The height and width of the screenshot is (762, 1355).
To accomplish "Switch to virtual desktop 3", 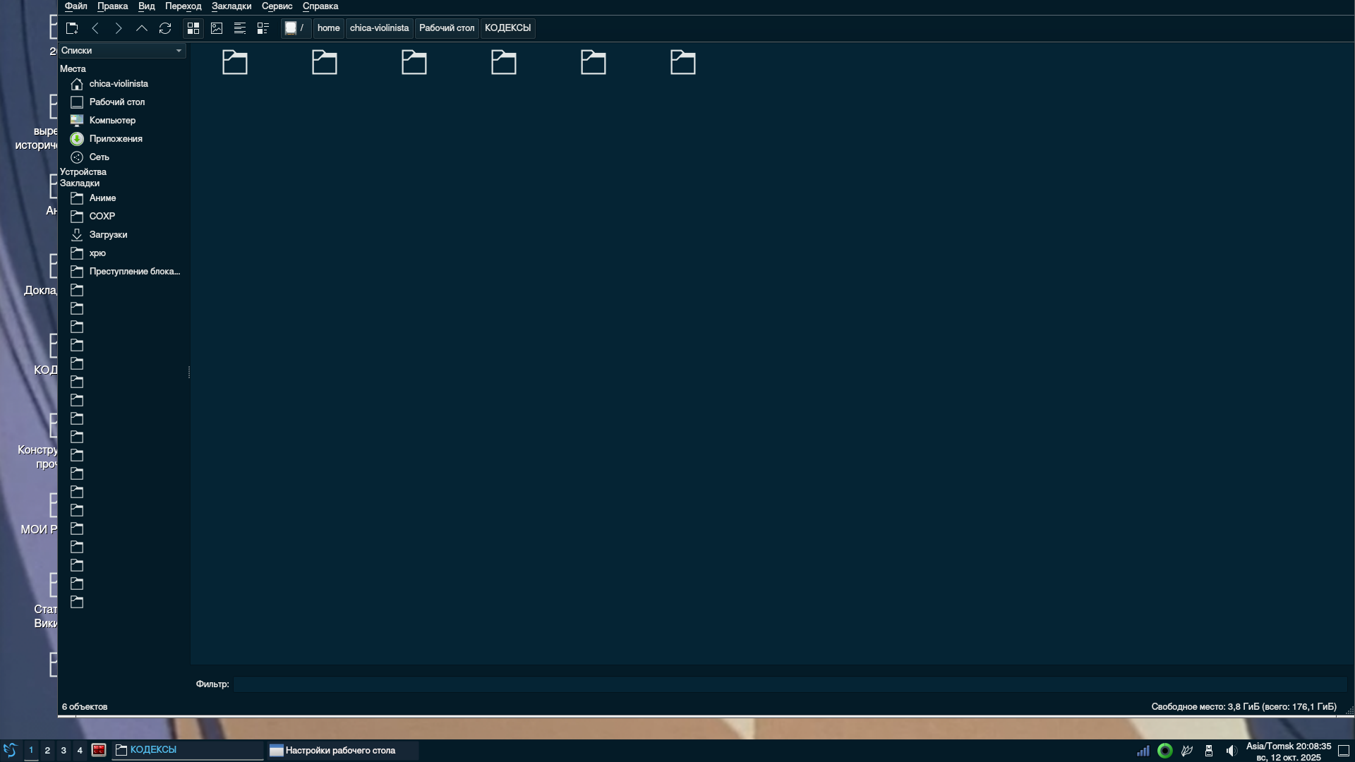I will click(x=64, y=750).
